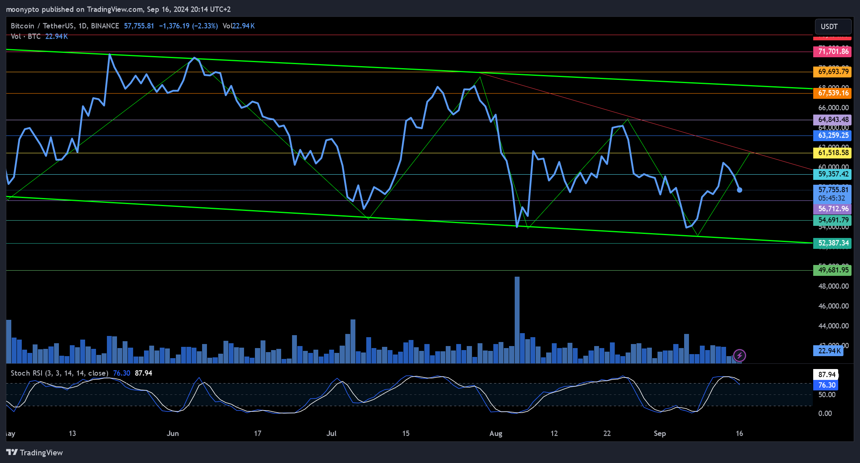860x463 pixels.
Task: Click the TradingView logo at bottom left
Action: tap(35, 453)
